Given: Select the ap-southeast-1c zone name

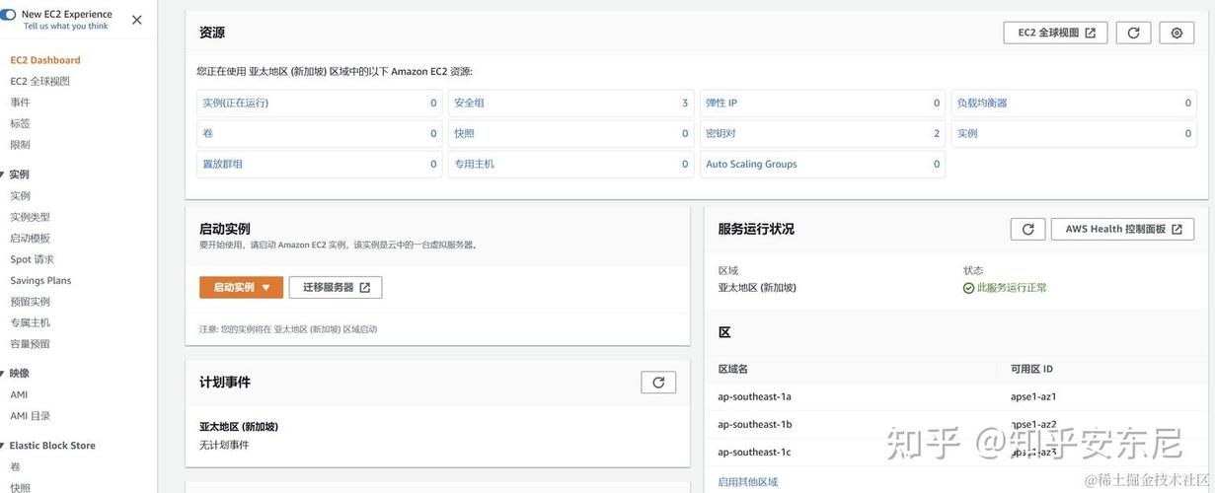Looking at the screenshot, I should (754, 452).
